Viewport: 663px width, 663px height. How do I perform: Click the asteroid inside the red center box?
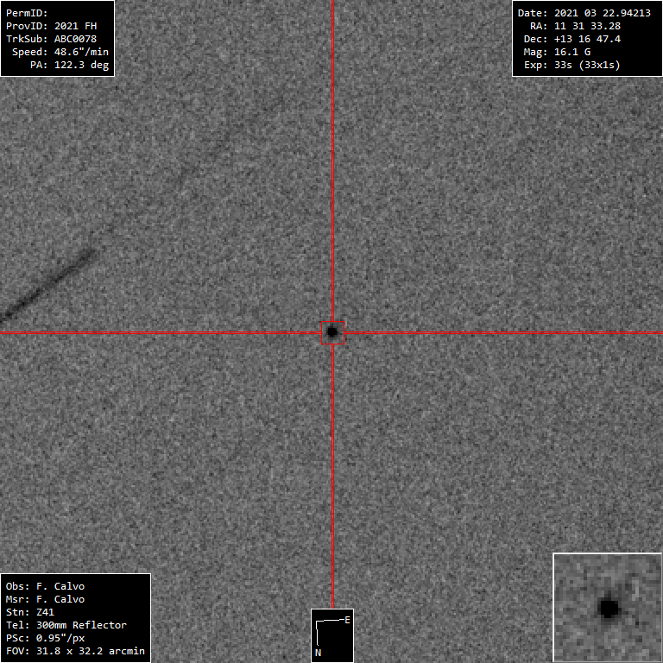332,332
